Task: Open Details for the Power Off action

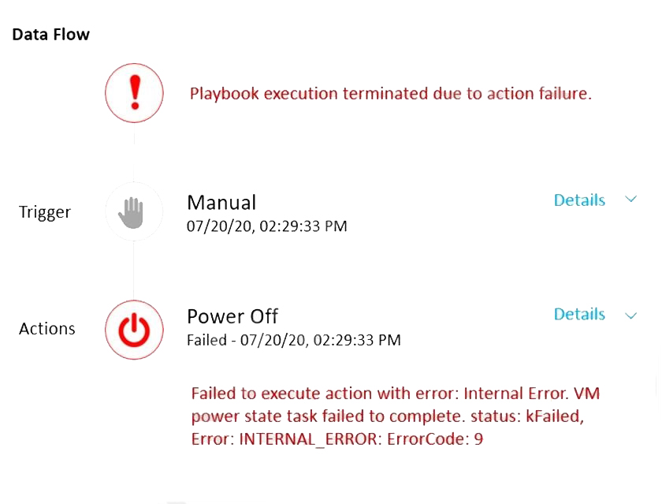Action: point(579,315)
